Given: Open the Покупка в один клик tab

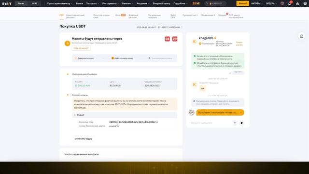Looking at the screenshot, I should pyautogui.click(x=101, y=16).
